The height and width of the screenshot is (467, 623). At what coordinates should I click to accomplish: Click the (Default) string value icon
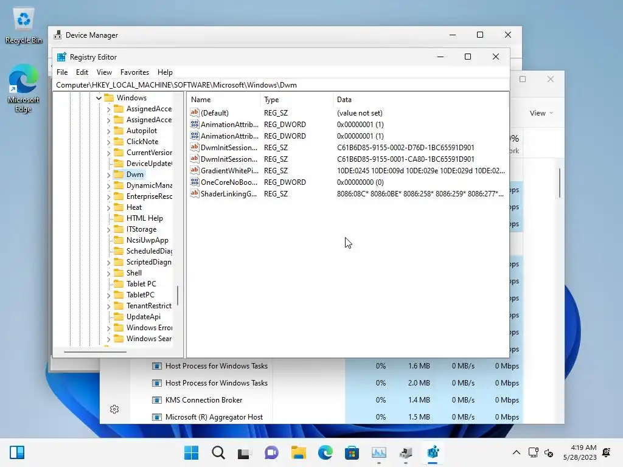[194, 112]
